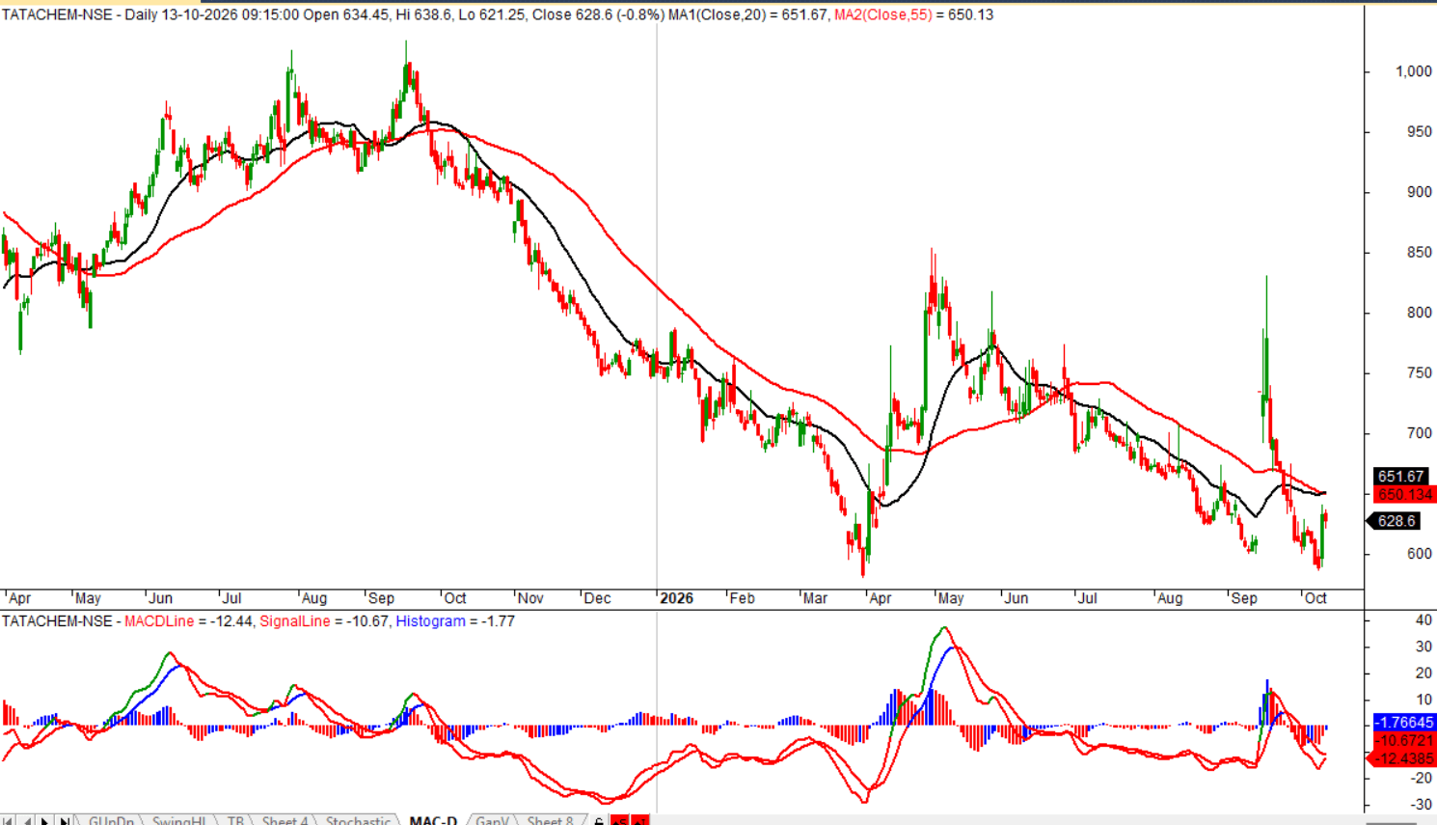Click the 800 price axis label

click(x=1420, y=313)
